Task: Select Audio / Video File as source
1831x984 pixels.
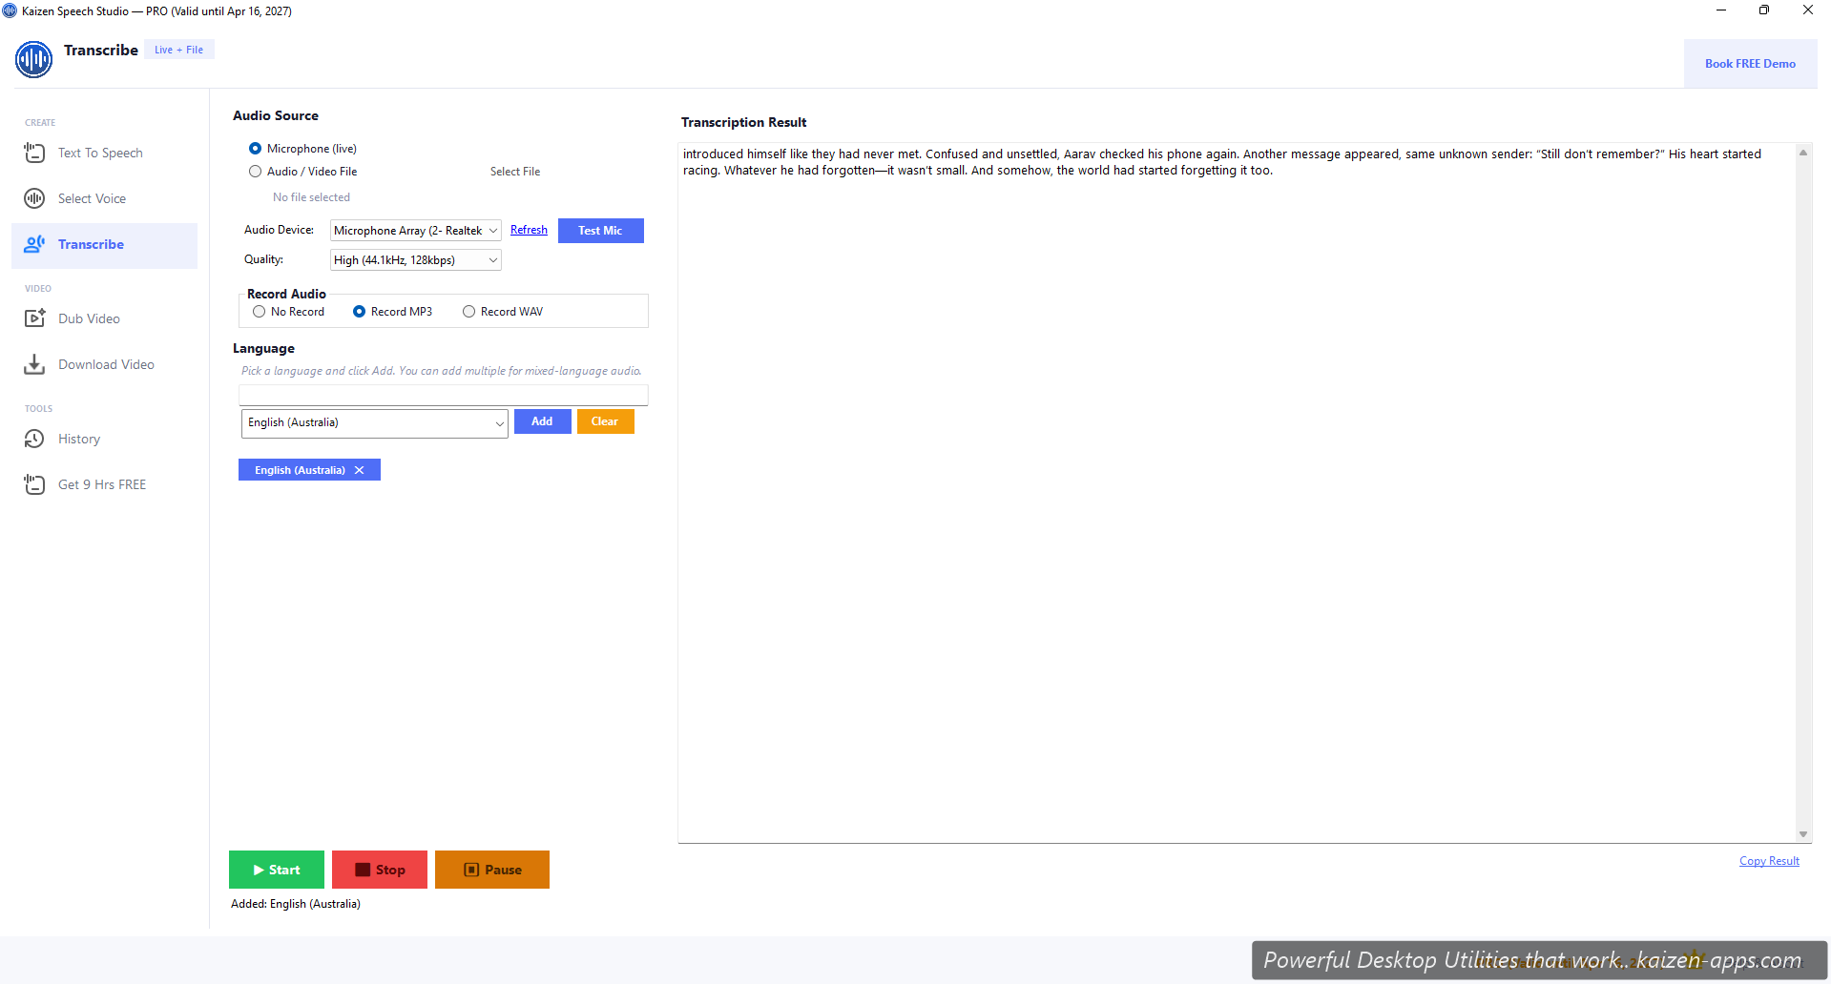Action: tap(255, 171)
